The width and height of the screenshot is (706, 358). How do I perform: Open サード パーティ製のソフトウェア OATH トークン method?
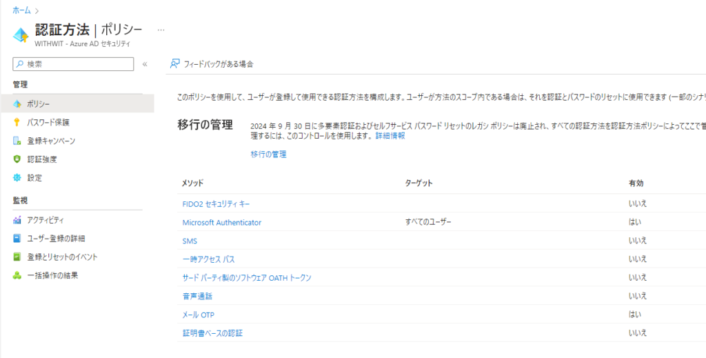[247, 278]
